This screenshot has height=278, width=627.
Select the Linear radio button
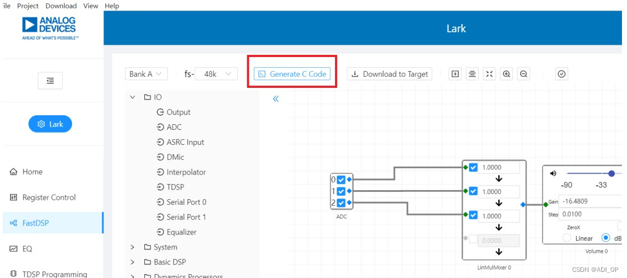[567, 238]
